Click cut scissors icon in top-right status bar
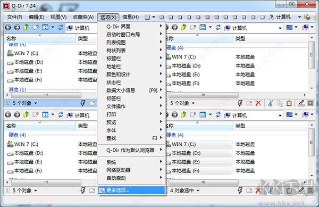319x207 pixels. (270, 103)
